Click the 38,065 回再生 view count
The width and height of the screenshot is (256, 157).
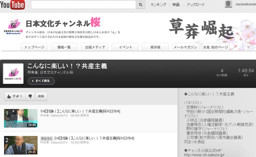80,115
